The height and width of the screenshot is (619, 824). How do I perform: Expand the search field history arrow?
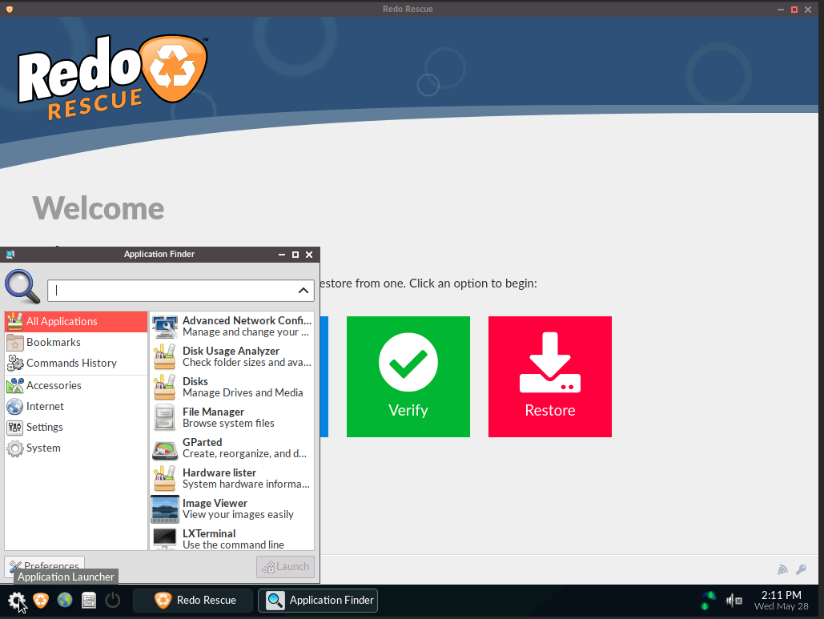[303, 291]
